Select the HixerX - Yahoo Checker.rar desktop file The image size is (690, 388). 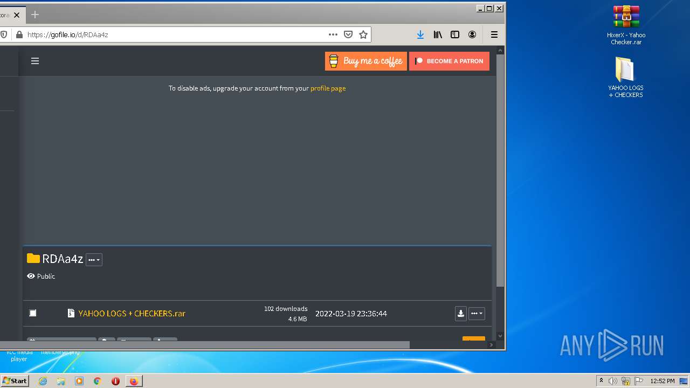626,25
